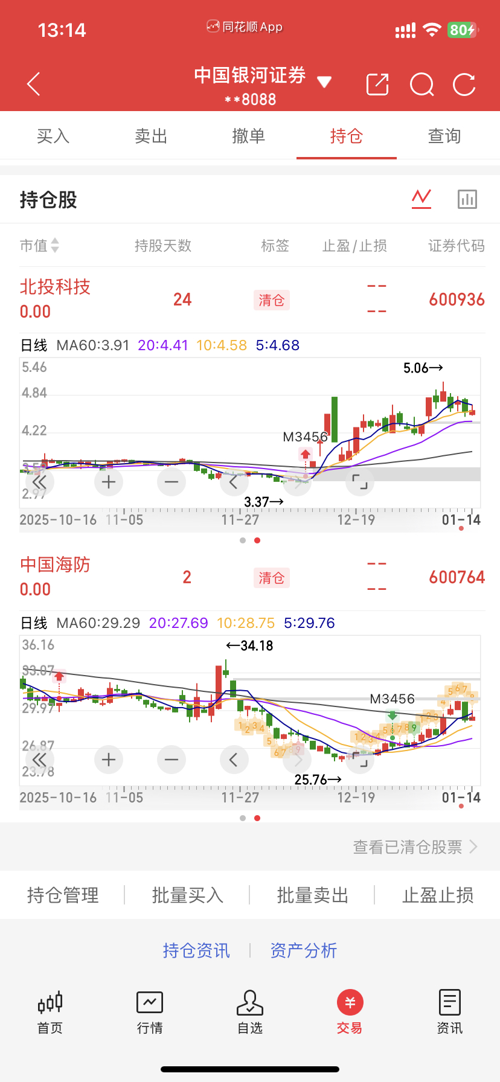The image size is (500, 1082).
Task: Zoom out the 中国海防 chart
Action: (171, 760)
